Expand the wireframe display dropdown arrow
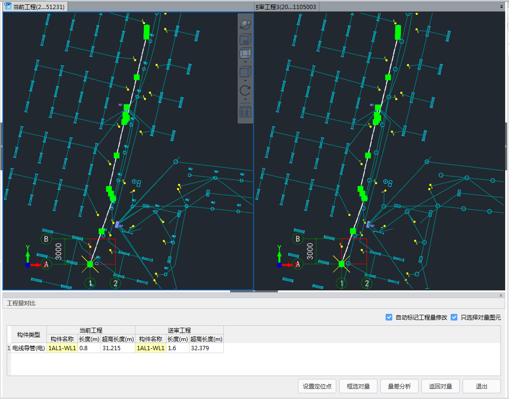 click(245, 62)
